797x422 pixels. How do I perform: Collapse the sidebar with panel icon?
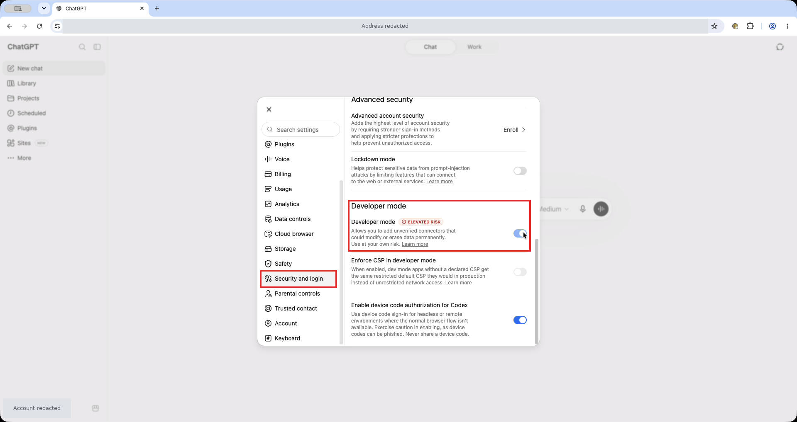tap(97, 47)
